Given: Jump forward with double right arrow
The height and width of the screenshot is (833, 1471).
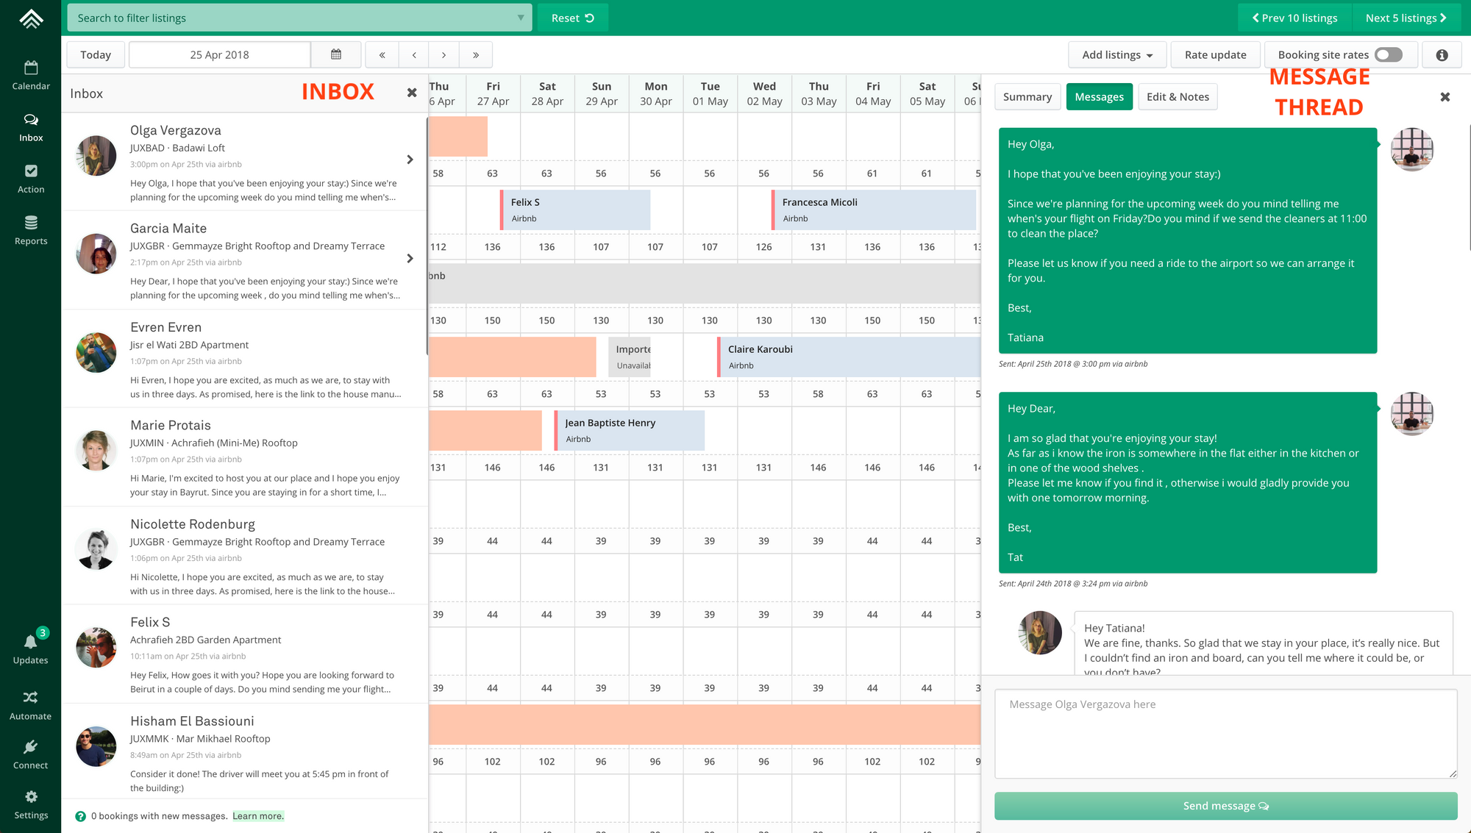Looking at the screenshot, I should tap(476, 55).
